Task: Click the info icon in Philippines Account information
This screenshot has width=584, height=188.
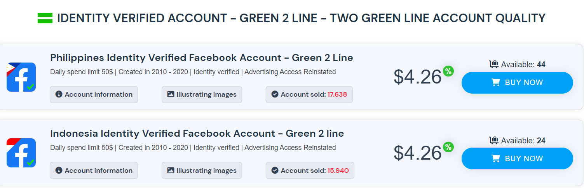Action: pos(59,94)
